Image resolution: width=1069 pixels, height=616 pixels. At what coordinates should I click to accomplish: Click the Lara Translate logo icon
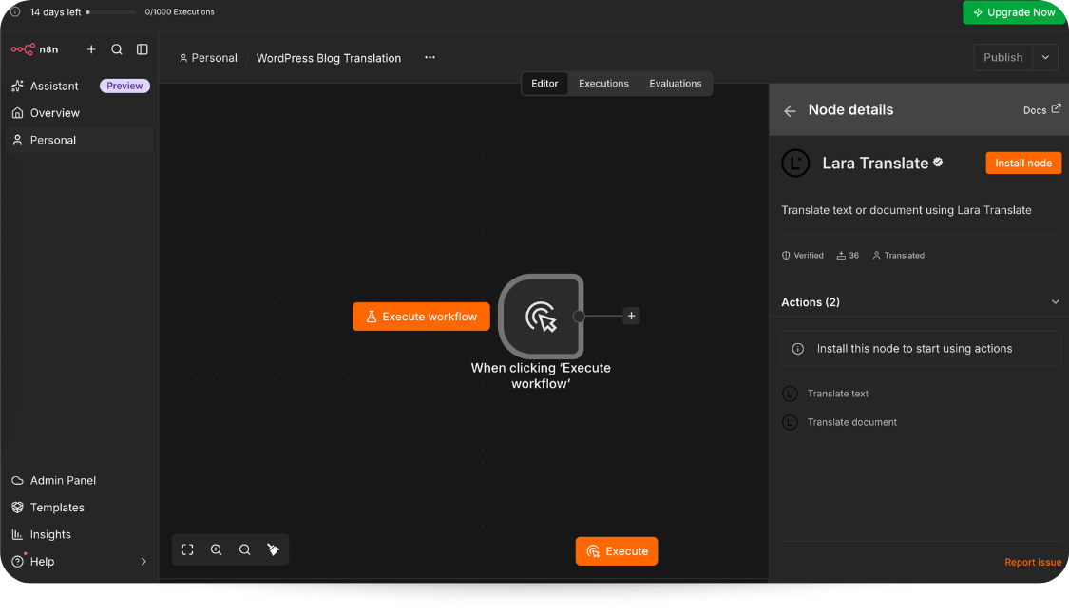tap(795, 164)
